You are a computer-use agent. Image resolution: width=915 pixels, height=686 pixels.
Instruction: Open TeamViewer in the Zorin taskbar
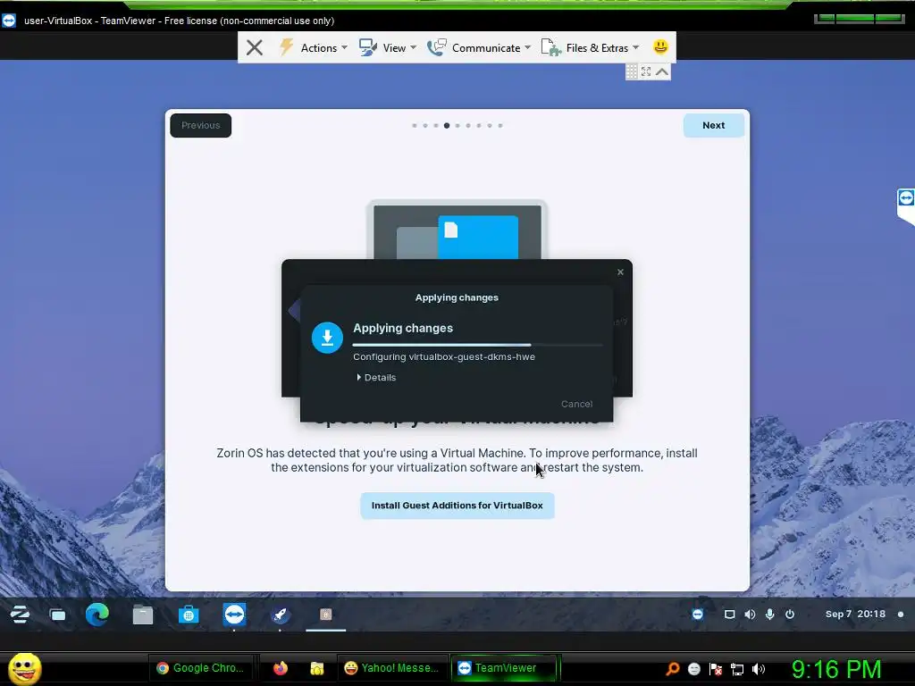tap(234, 615)
